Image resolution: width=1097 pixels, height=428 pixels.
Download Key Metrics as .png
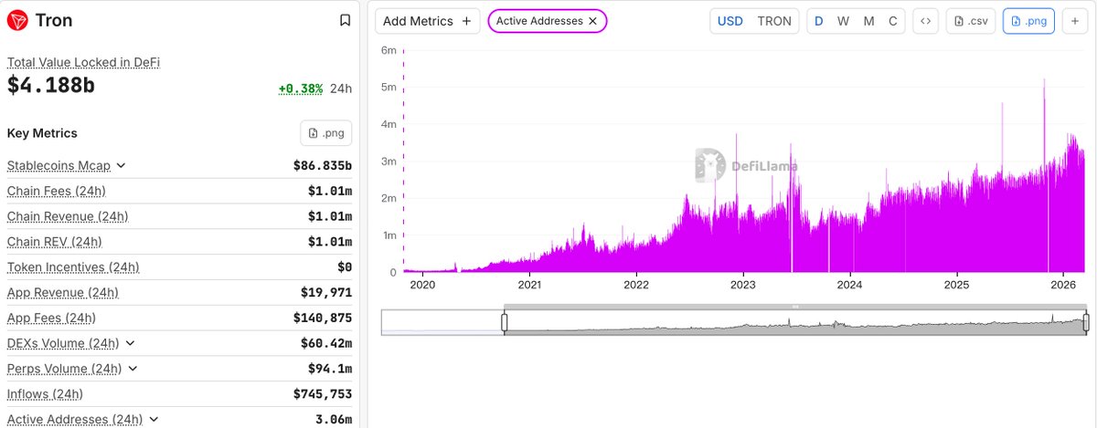point(326,133)
